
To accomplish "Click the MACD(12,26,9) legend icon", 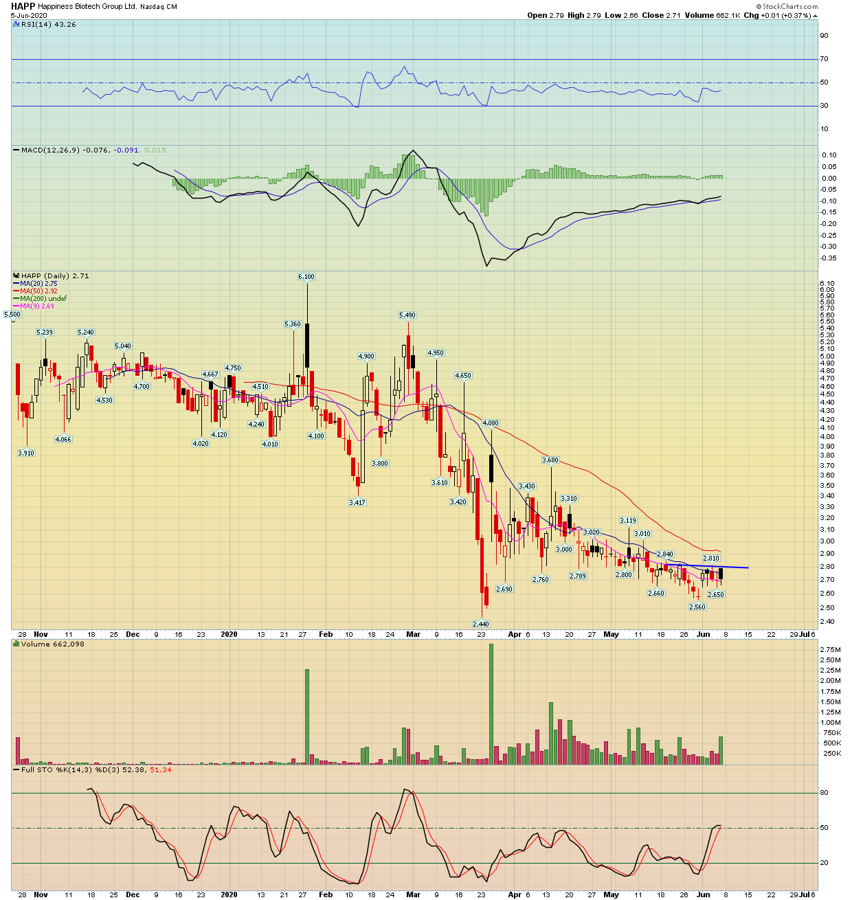I will 16,150.
